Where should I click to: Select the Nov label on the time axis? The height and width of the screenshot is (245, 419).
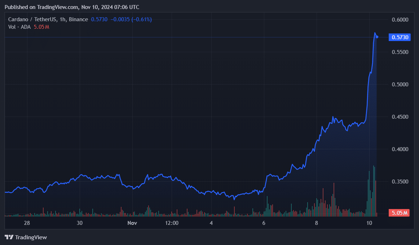132,223
